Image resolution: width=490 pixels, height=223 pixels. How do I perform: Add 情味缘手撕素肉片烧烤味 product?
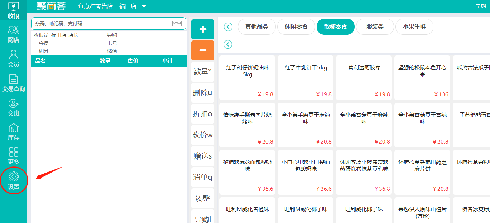click(247, 125)
